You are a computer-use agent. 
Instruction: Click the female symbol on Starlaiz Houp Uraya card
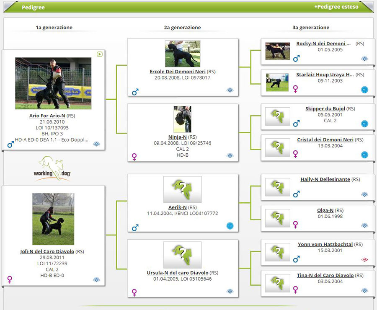click(295, 89)
